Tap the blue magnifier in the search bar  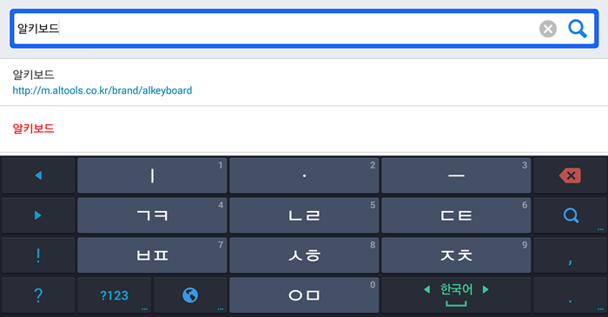[x=578, y=29]
